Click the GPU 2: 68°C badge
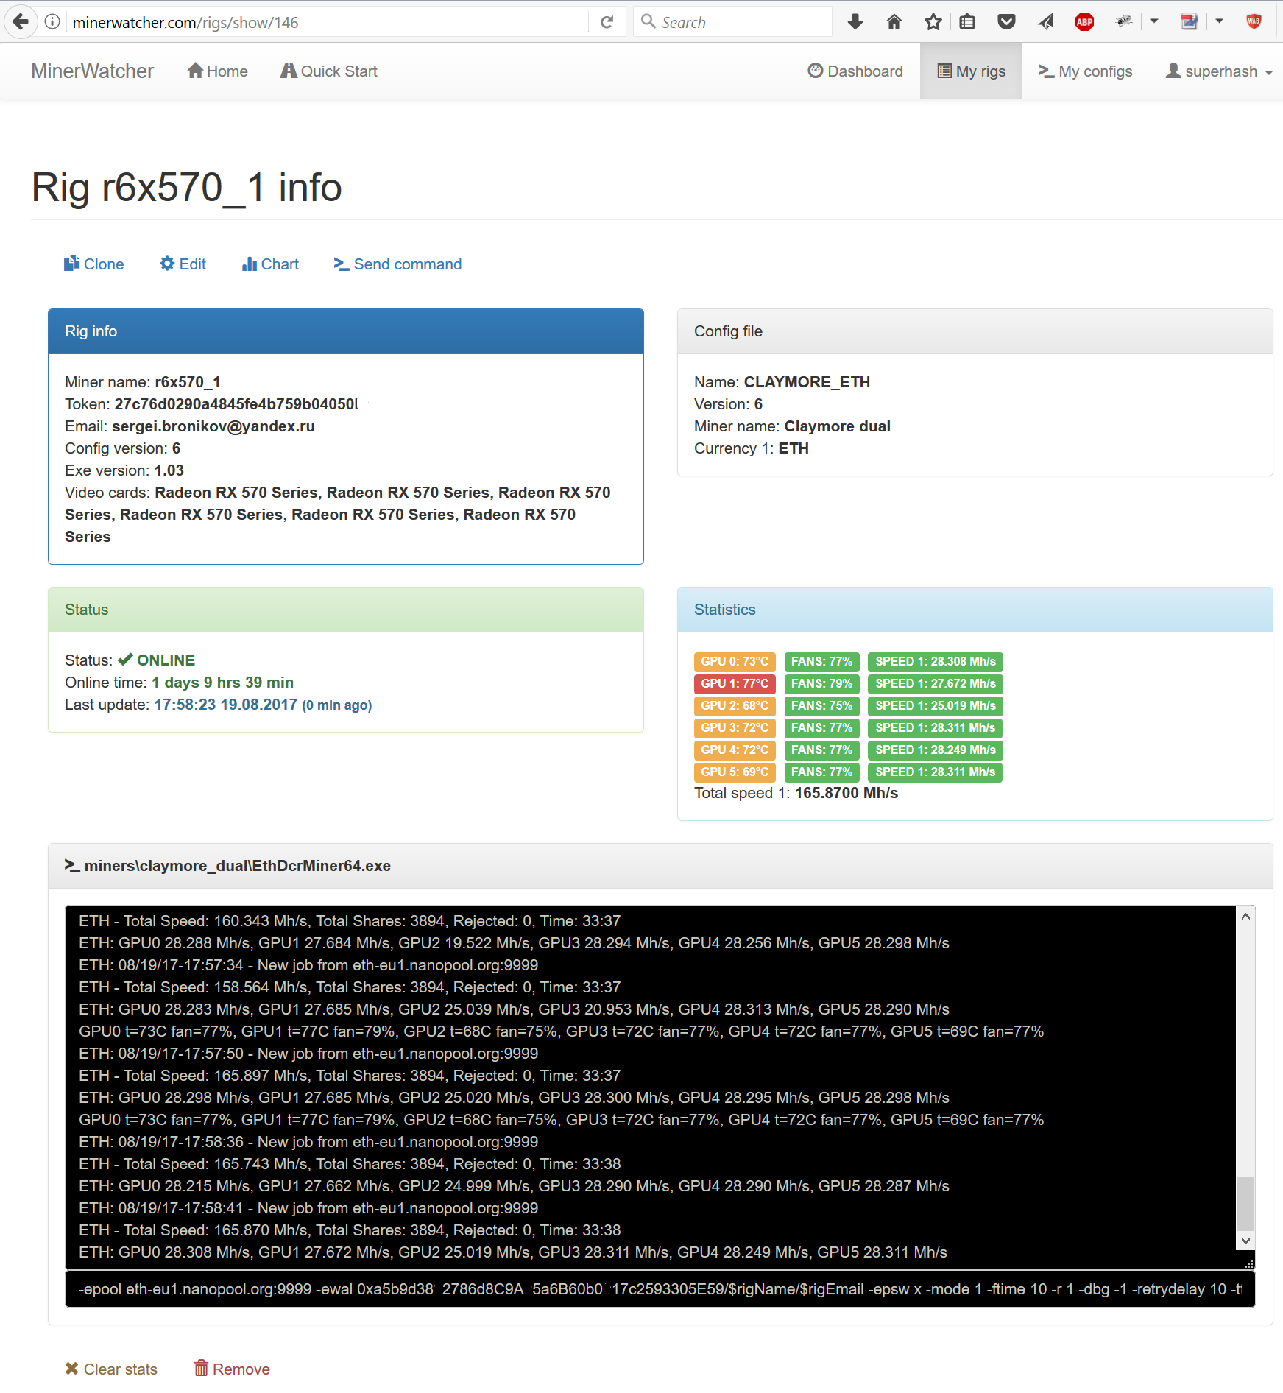The image size is (1283, 1393). (735, 705)
